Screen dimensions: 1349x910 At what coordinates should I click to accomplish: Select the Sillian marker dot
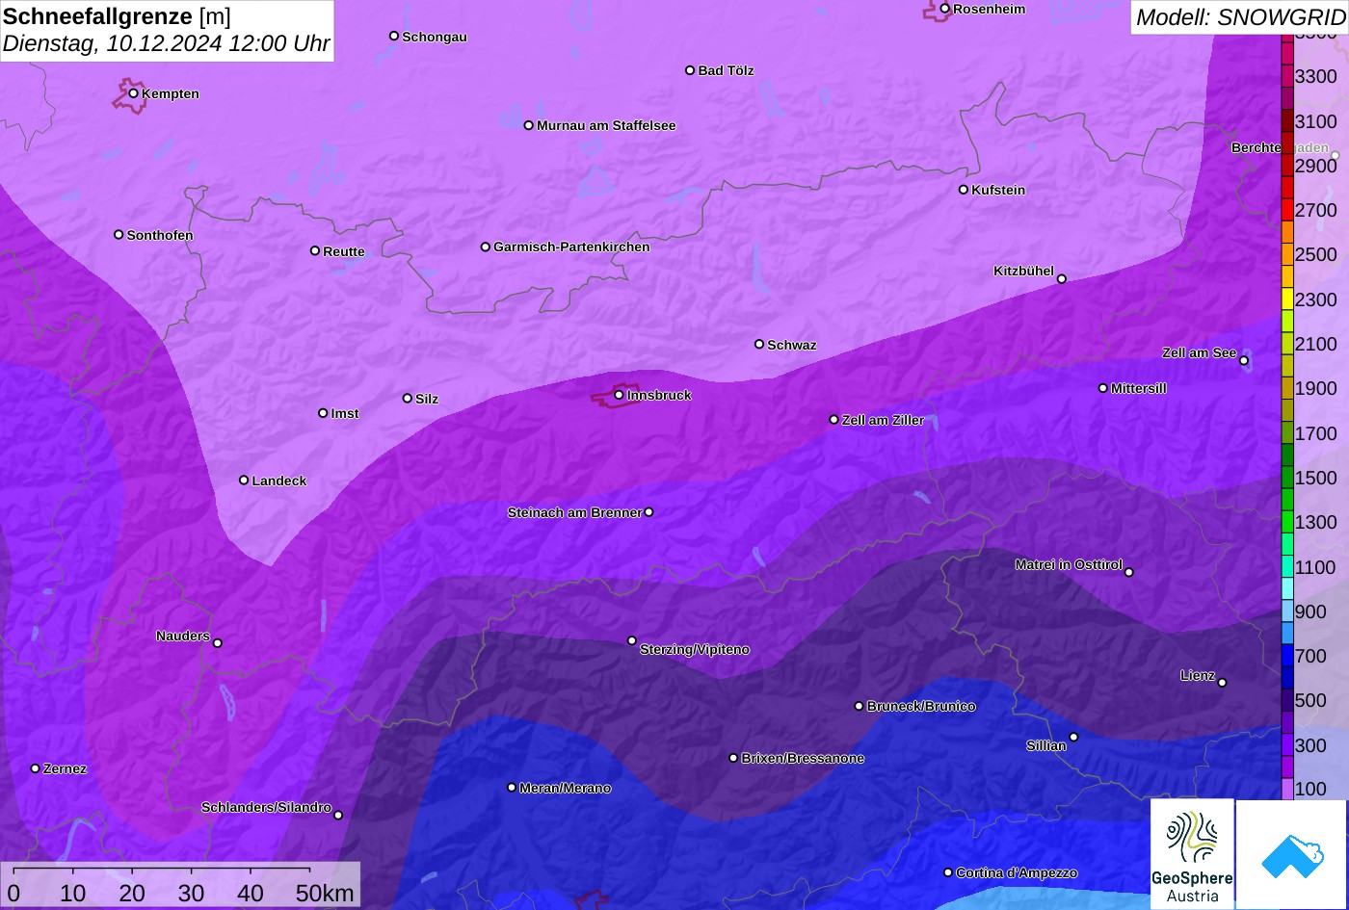(1073, 738)
